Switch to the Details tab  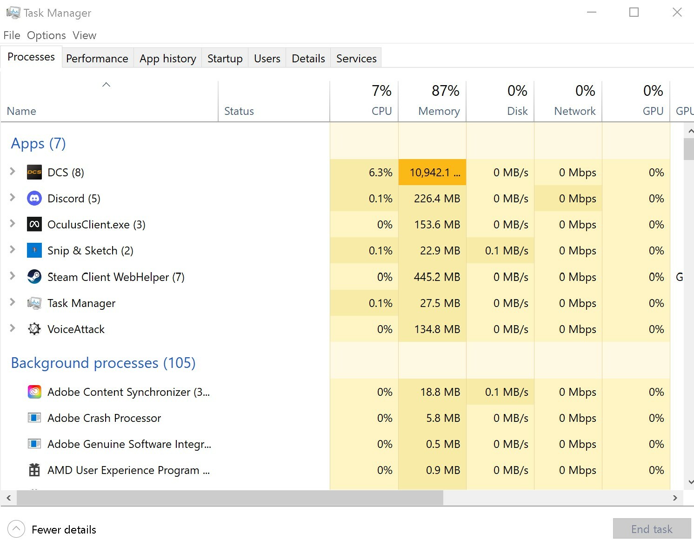308,58
